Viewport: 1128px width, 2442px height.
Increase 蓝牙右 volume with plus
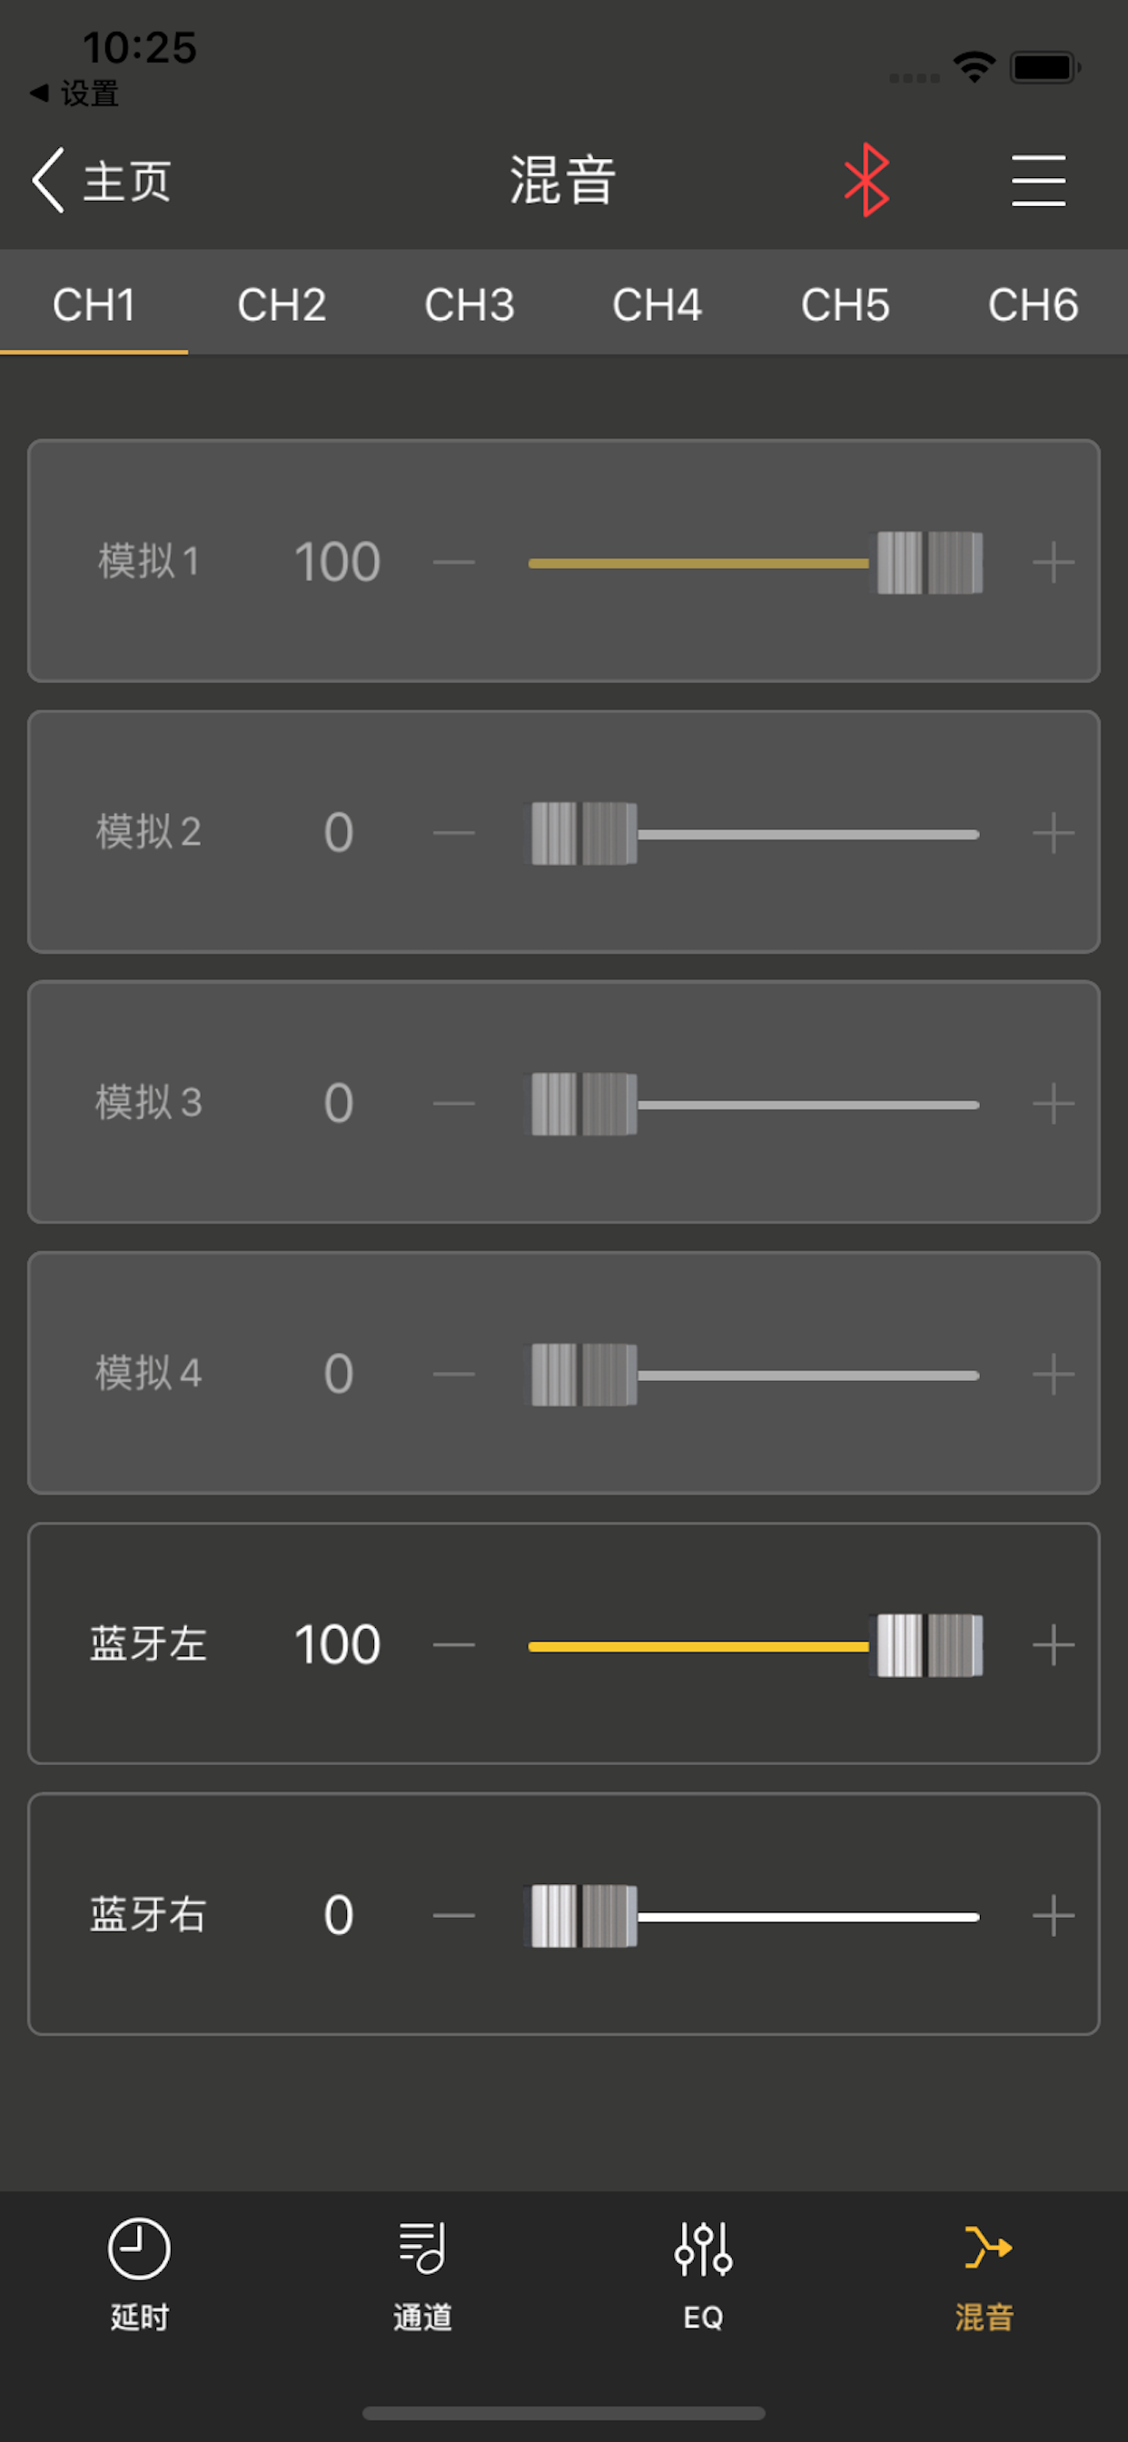point(1054,1915)
